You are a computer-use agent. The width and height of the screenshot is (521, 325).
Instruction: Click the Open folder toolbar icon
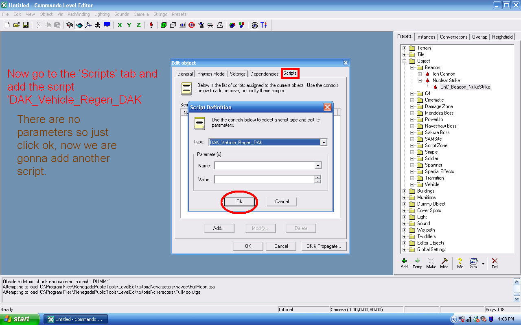click(x=16, y=25)
